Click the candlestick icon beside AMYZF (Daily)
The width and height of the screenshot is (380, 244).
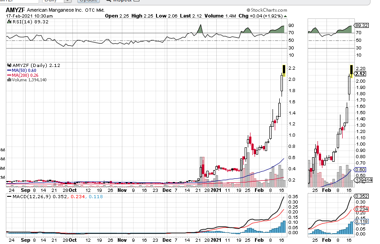click(9, 65)
